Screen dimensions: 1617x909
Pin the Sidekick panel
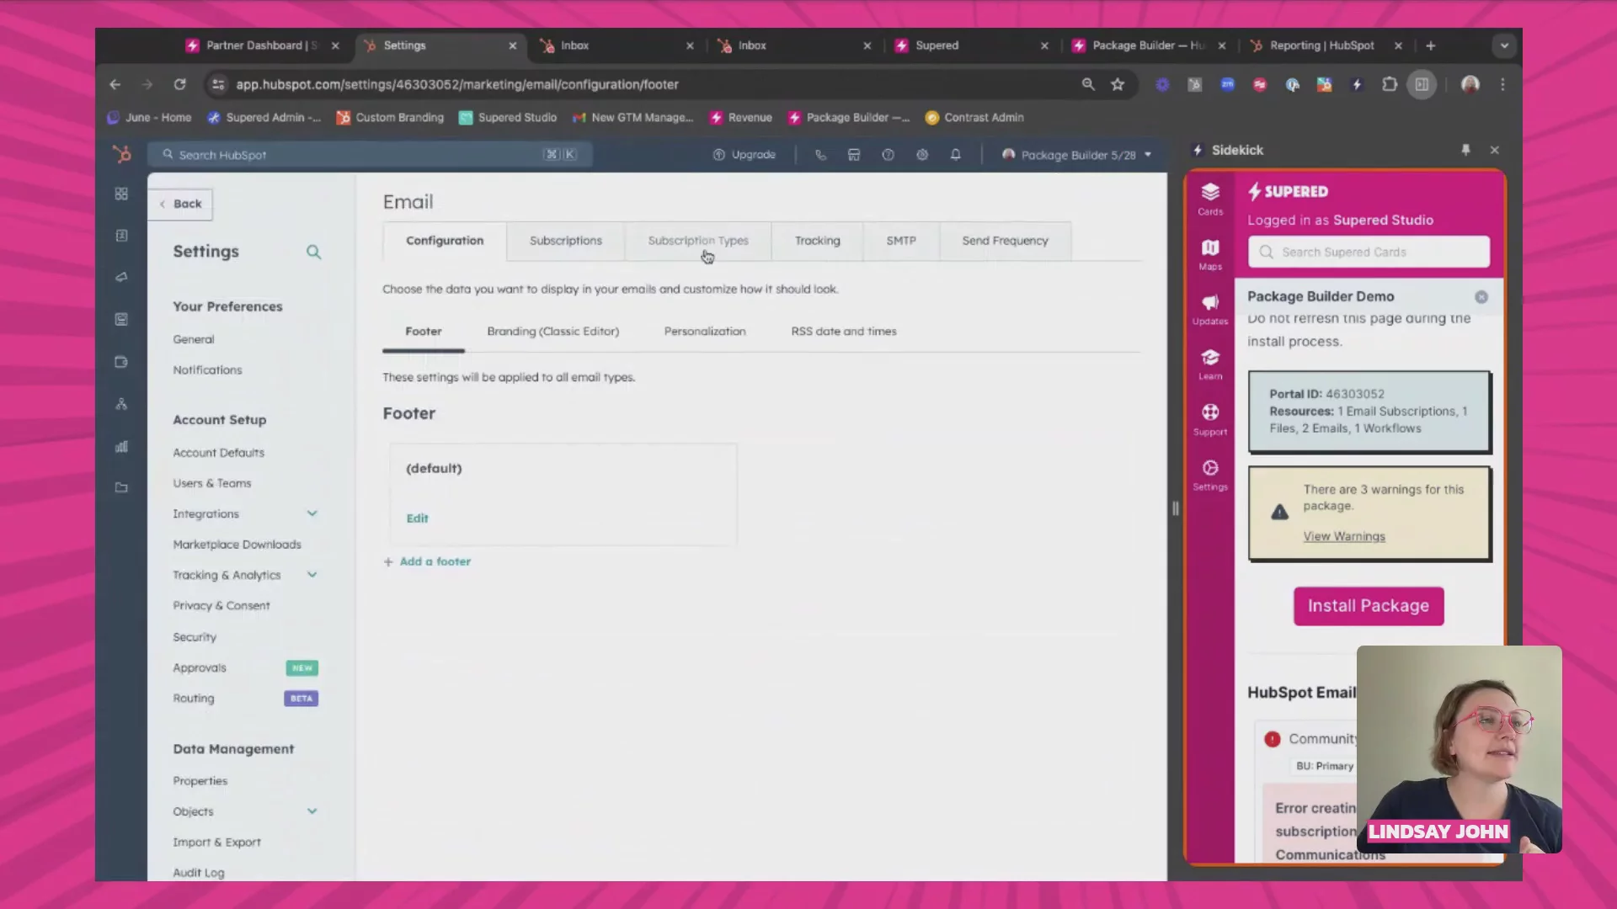[x=1465, y=150]
